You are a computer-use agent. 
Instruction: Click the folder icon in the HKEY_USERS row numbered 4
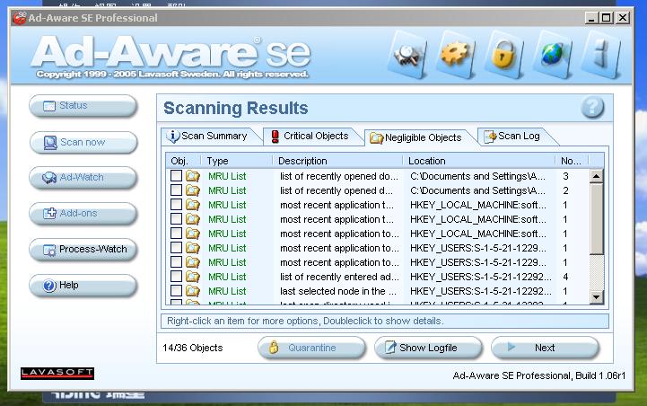192,277
